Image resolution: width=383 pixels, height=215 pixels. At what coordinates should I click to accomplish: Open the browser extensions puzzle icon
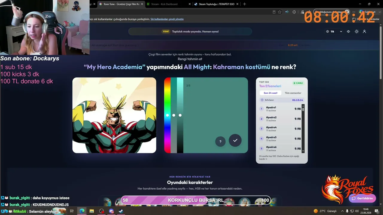click(x=294, y=12)
